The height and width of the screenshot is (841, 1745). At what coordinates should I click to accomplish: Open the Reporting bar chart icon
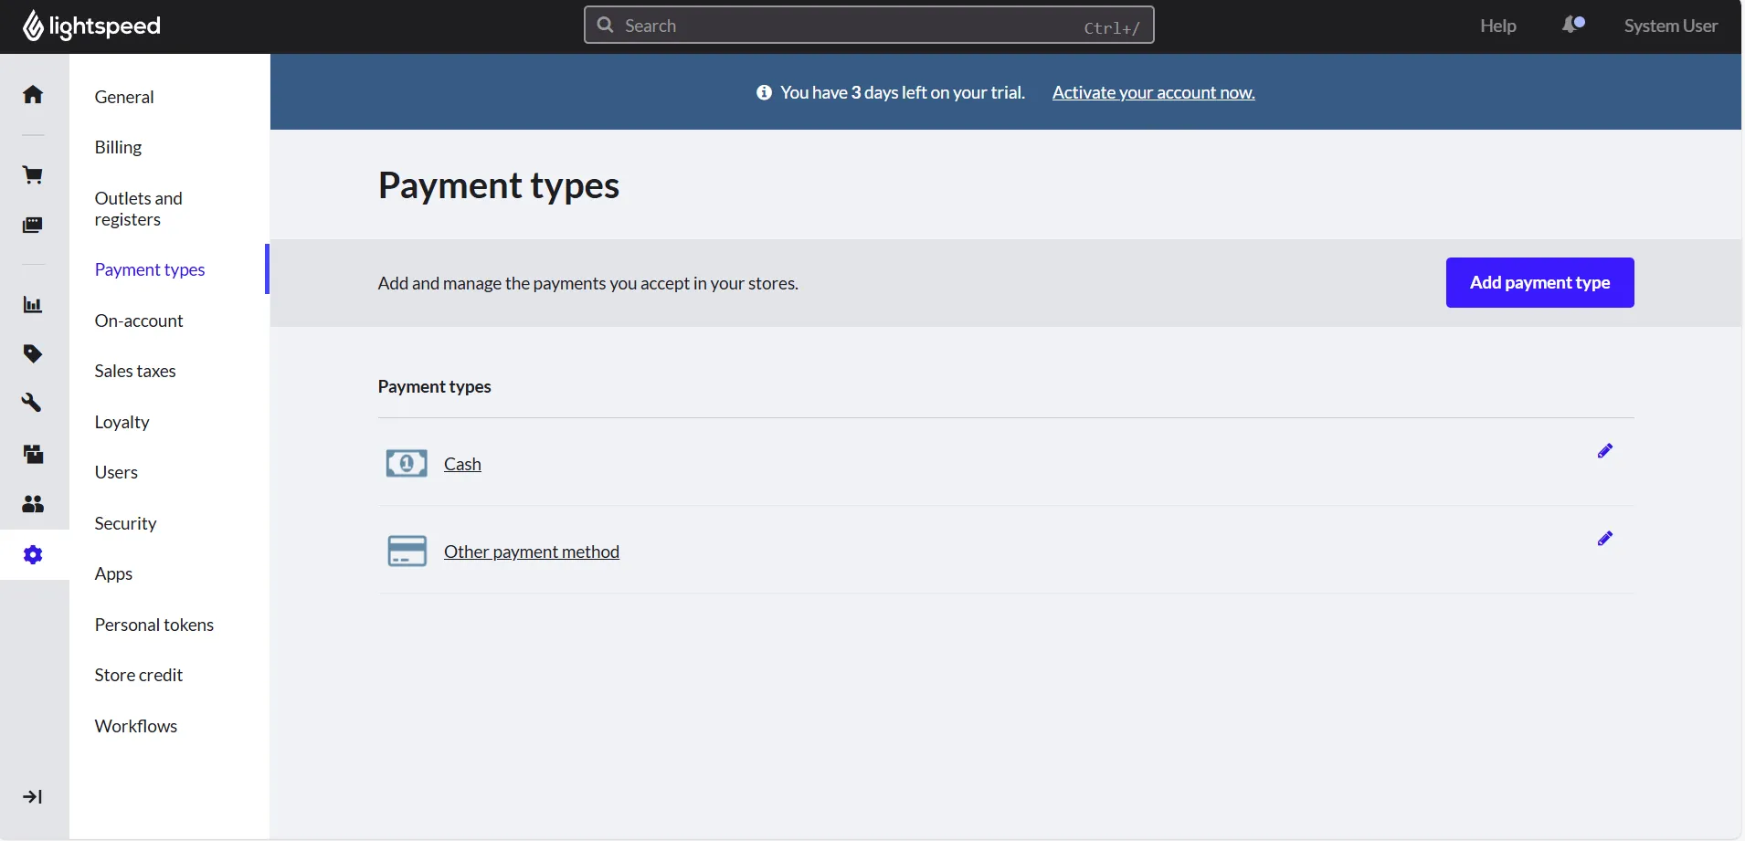point(33,305)
